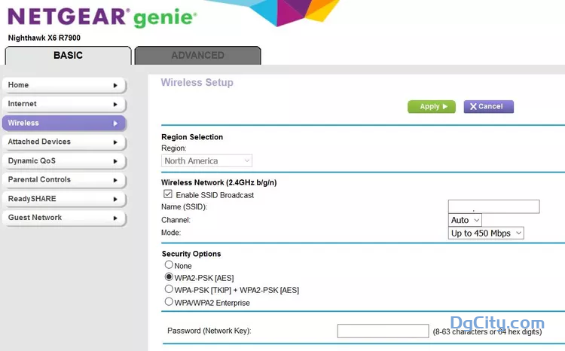
Task: Click the arrow icon beside Home
Action: pyautogui.click(x=115, y=85)
